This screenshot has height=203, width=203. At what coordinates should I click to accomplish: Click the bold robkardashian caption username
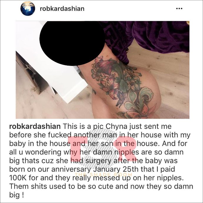pyautogui.click(x=35, y=126)
